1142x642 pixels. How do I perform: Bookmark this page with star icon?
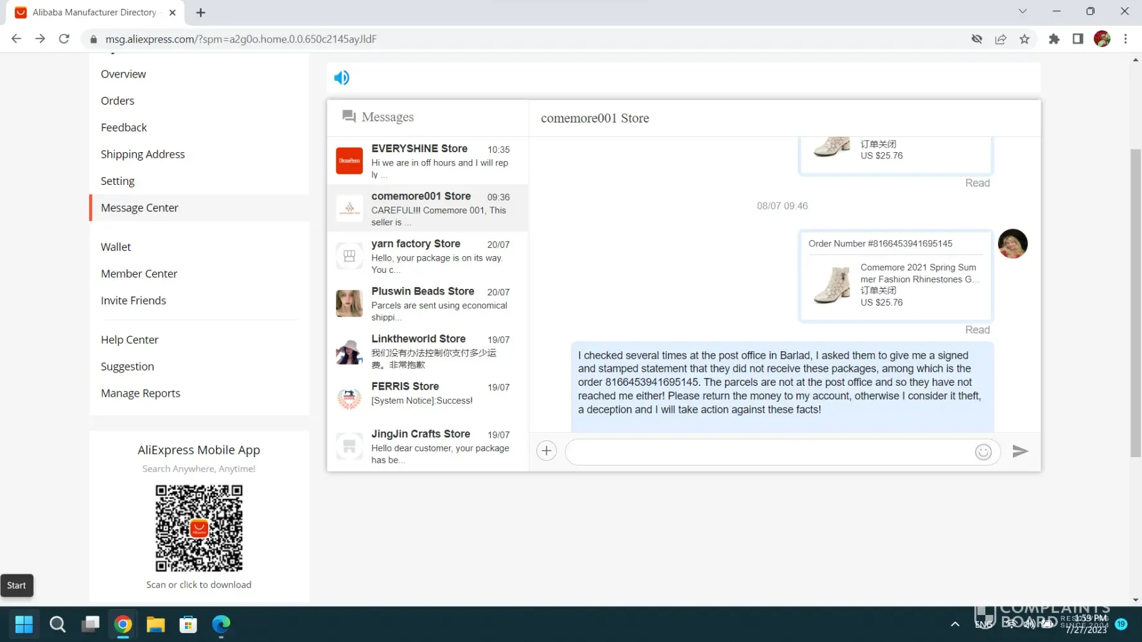(1024, 39)
